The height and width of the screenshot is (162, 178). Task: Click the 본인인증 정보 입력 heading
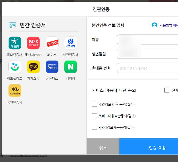pos(108,25)
